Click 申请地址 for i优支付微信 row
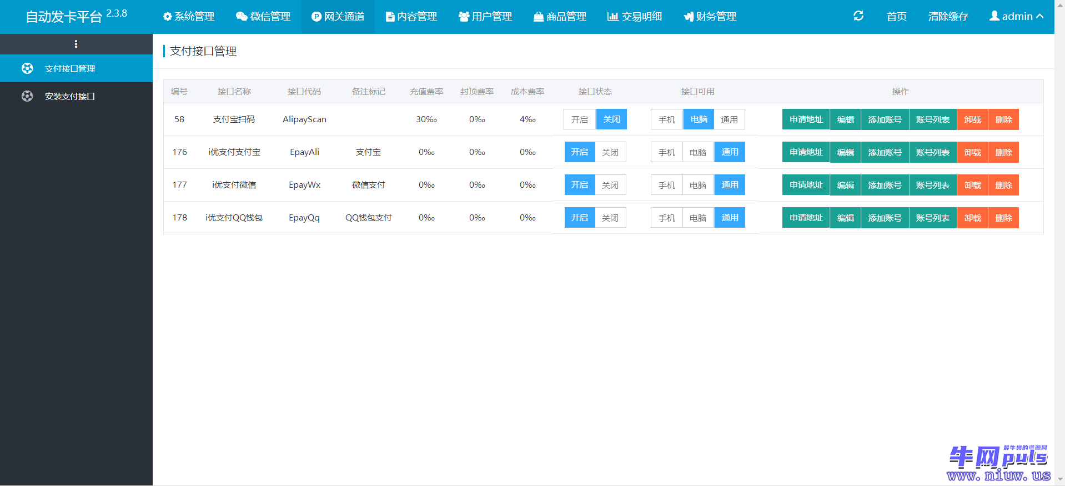The image size is (1065, 486). tap(806, 185)
